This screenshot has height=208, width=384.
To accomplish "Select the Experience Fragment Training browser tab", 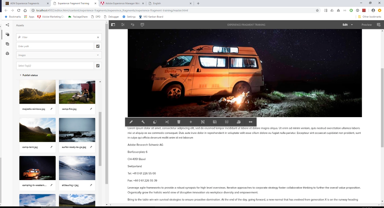I will pyautogui.click(x=75, y=3).
